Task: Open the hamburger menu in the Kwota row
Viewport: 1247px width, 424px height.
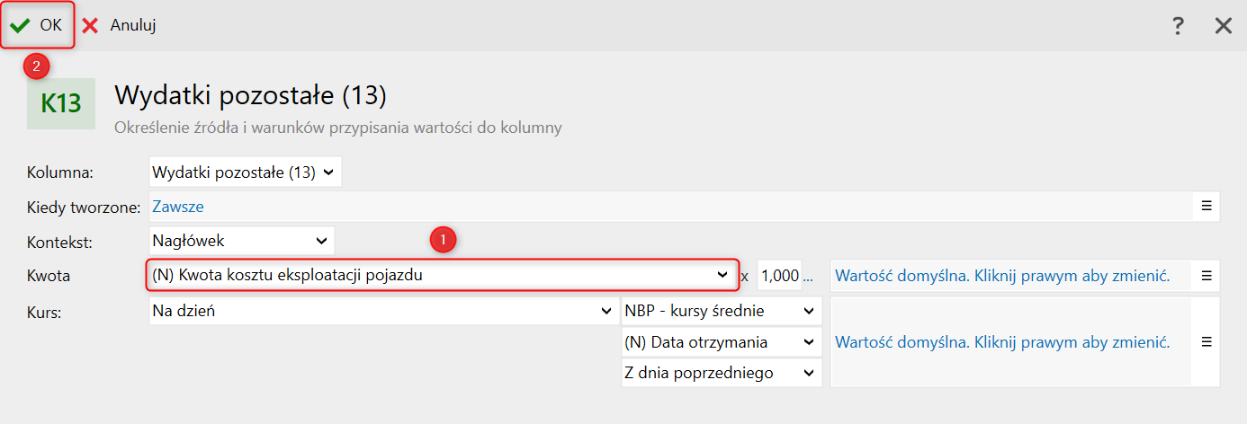Action: coord(1207,276)
